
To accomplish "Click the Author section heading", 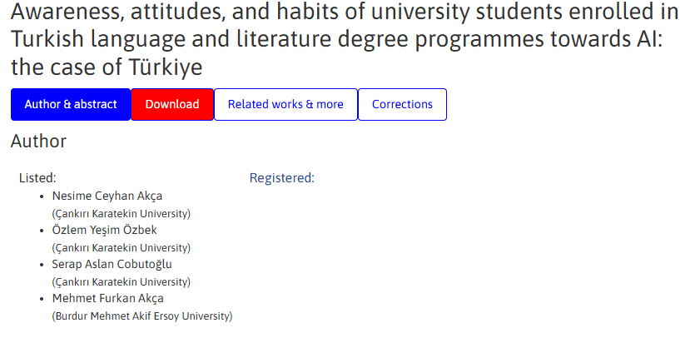I will (38, 142).
